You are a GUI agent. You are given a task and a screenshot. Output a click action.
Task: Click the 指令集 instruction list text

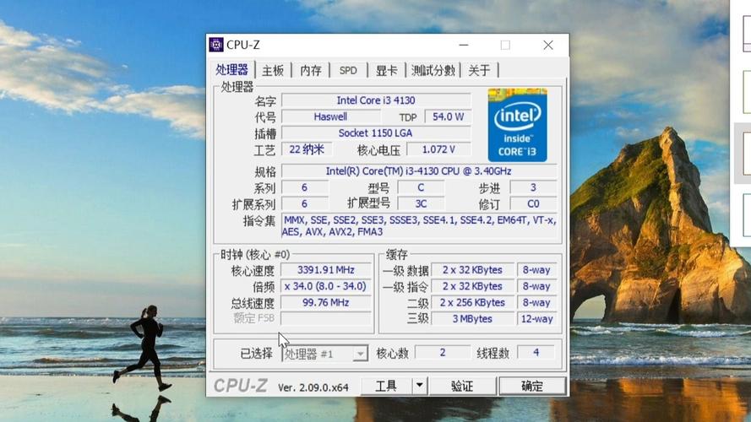click(418, 226)
